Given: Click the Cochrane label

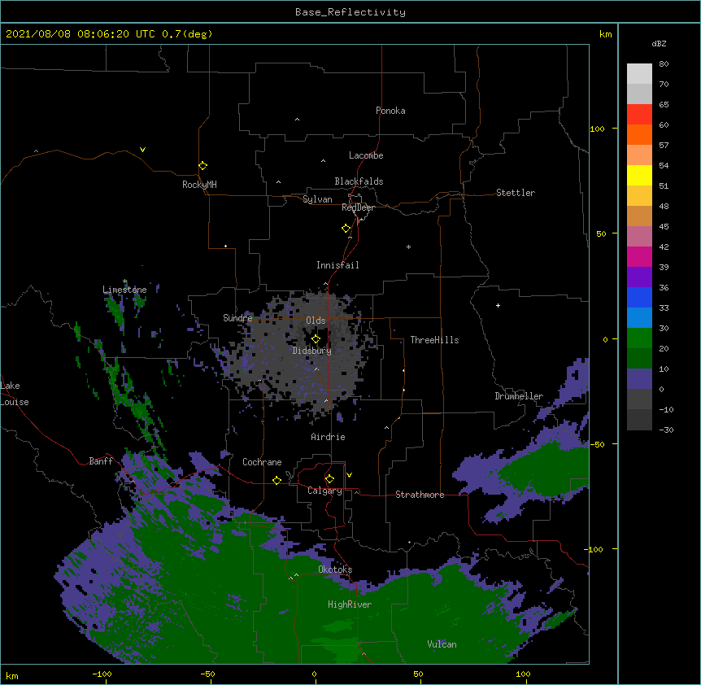Looking at the screenshot, I should (262, 462).
